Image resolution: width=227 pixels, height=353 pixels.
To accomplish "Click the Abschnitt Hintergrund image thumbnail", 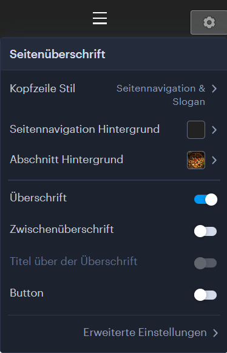I will pos(196,160).
